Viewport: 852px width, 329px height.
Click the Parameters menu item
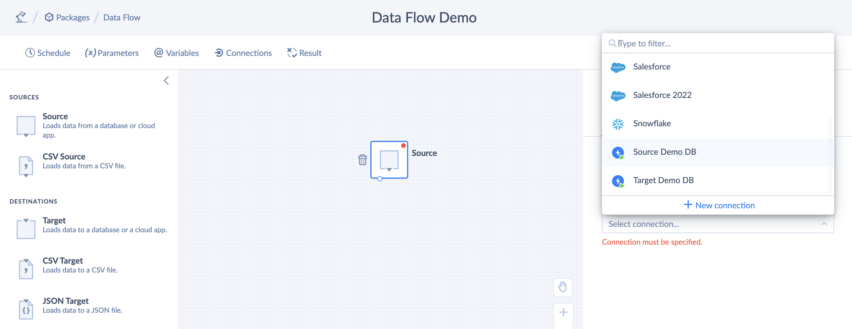111,53
